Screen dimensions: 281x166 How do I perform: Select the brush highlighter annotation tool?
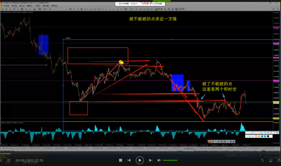point(256,132)
